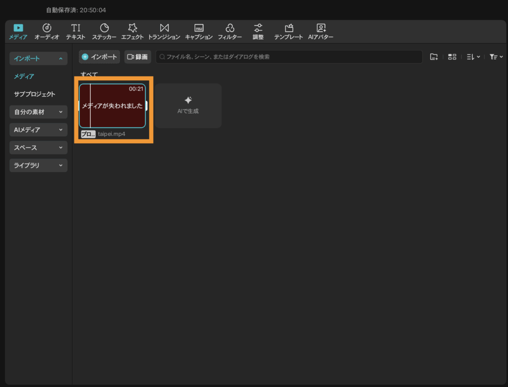
Task: Open the フィルター tab
Action: point(230,32)
